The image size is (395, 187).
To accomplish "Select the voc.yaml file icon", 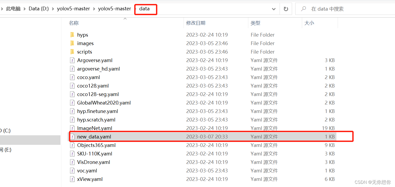I will [72, 171].
